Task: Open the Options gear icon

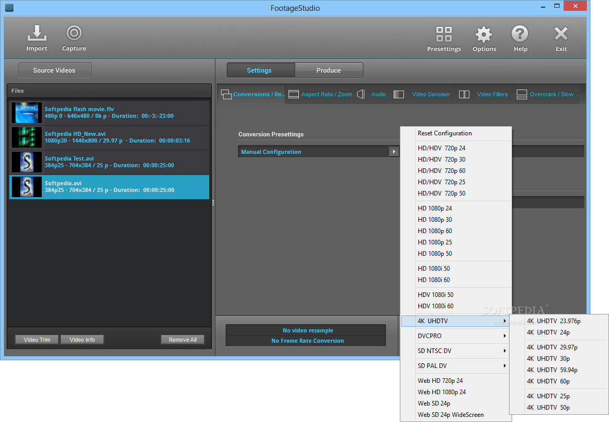Action: point(484,34)
